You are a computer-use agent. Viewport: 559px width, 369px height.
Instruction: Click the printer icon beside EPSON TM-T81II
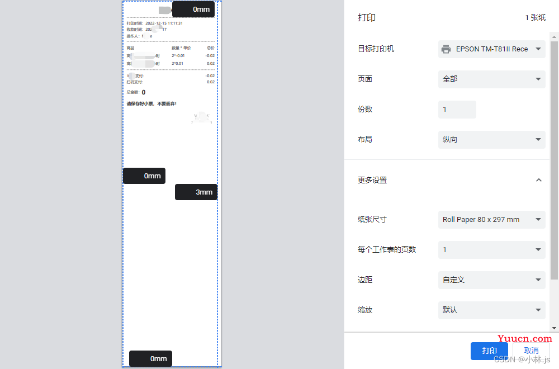pyautogui.click(x=446, y=49)
